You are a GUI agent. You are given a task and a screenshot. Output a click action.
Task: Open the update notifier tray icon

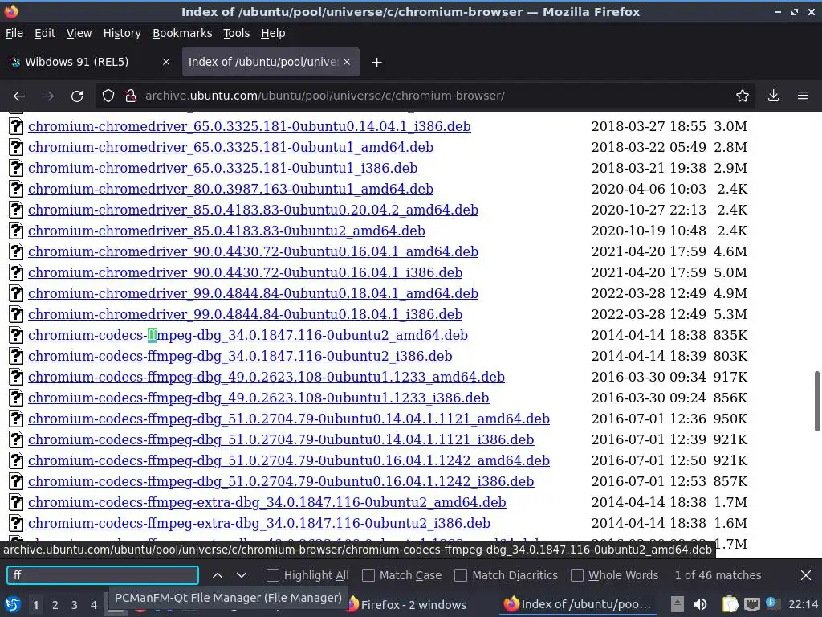[771, 603]
